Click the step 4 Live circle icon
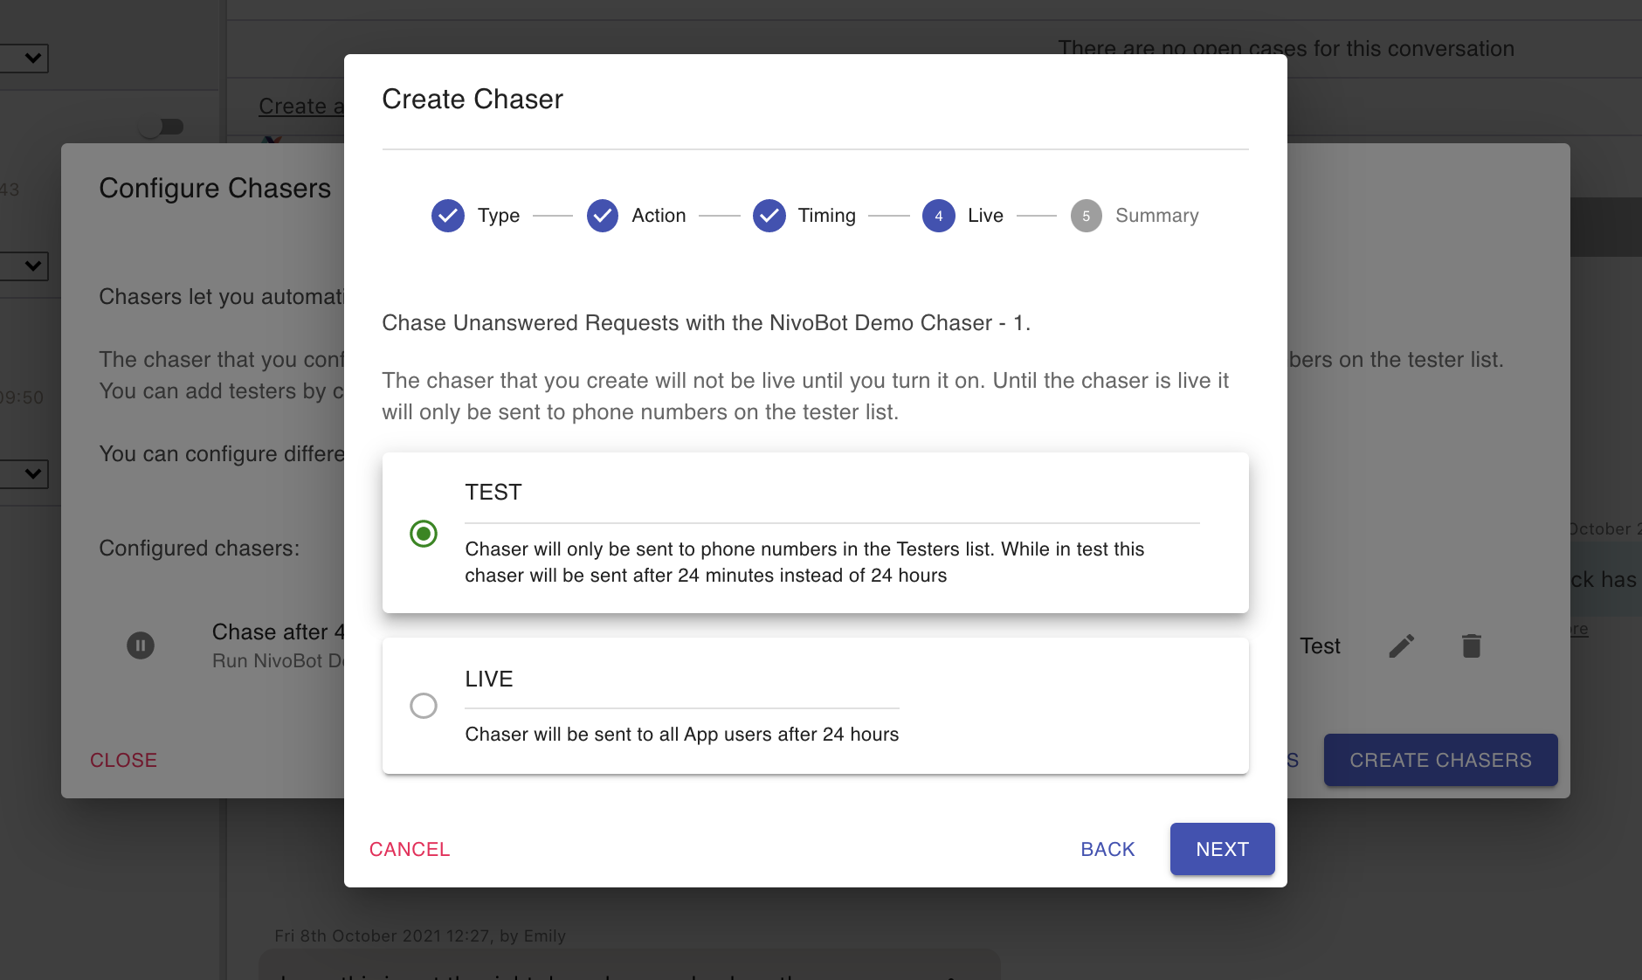 click(x=939, y=216)
